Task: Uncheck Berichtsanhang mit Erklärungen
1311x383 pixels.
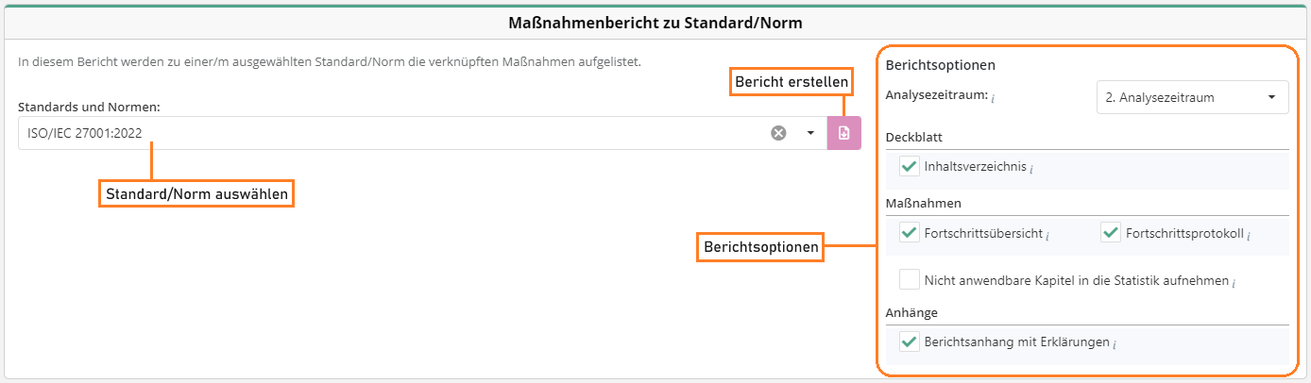Action: pyautogui.click(x=910, y=342)
